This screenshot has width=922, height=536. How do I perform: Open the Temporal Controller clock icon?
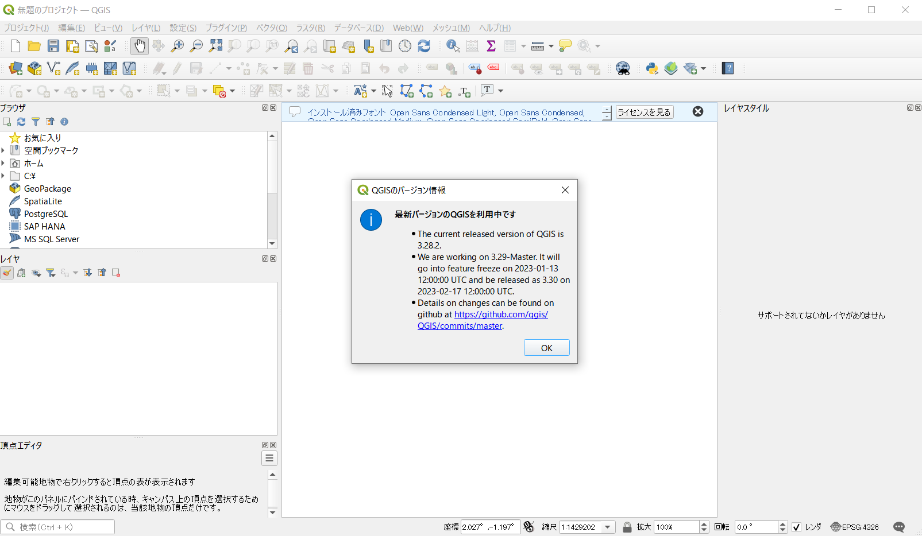pos(405,46)
